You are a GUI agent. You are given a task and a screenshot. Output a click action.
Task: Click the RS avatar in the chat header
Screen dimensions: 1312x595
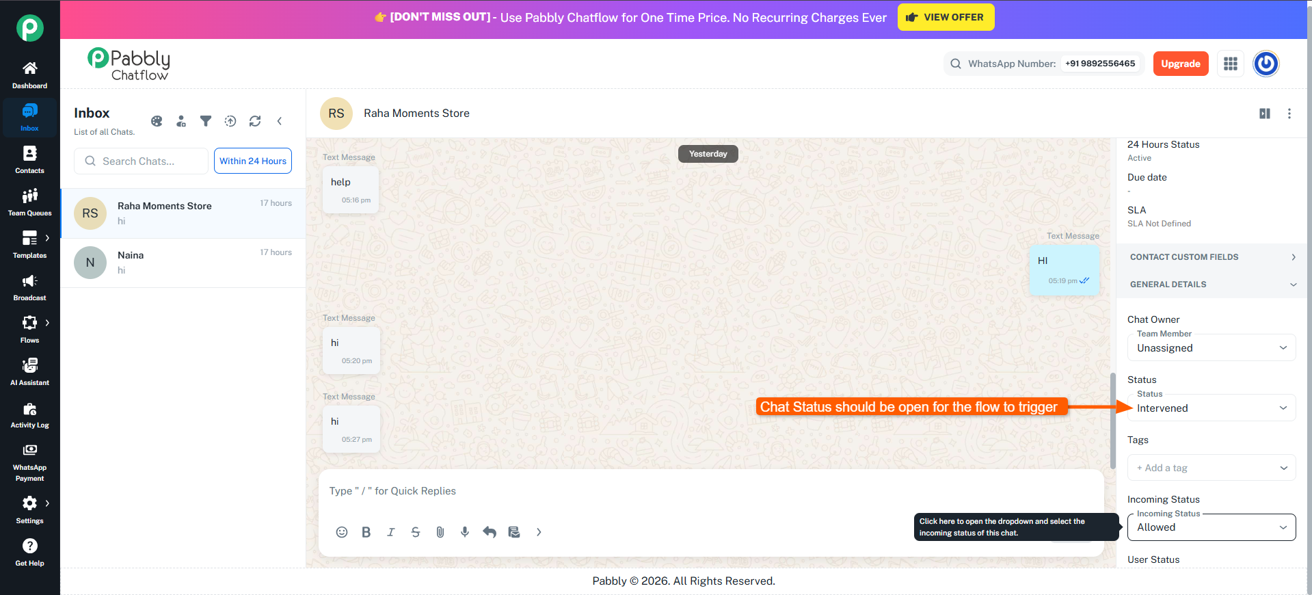tap(336, 114)
